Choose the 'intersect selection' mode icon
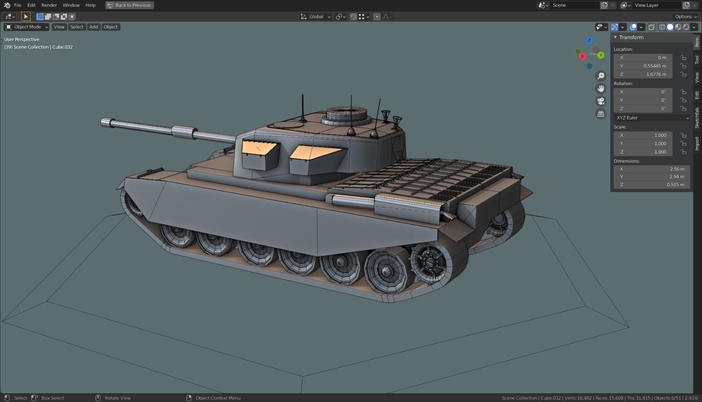 [x=72, y=16]
